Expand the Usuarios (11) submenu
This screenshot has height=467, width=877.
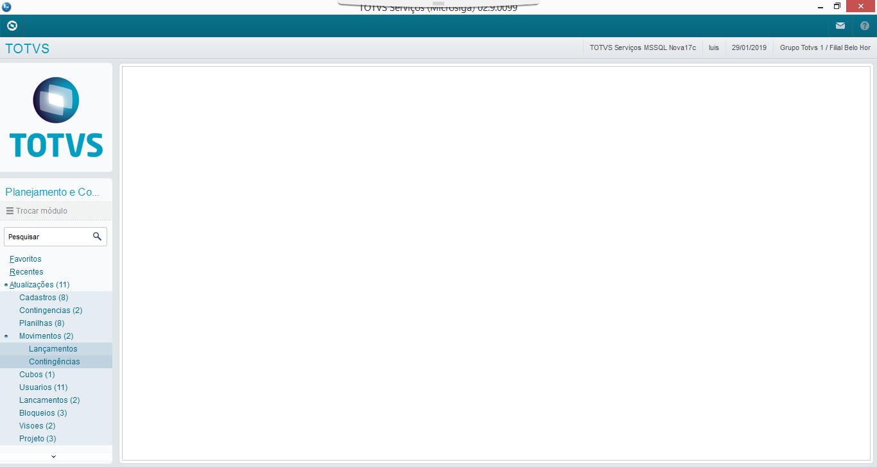(44, 387)
